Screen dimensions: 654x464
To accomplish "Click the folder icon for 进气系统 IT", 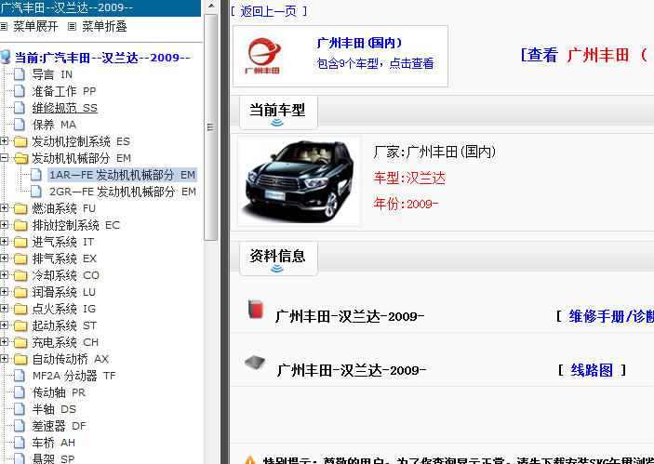I will click(x=20, y=242).
